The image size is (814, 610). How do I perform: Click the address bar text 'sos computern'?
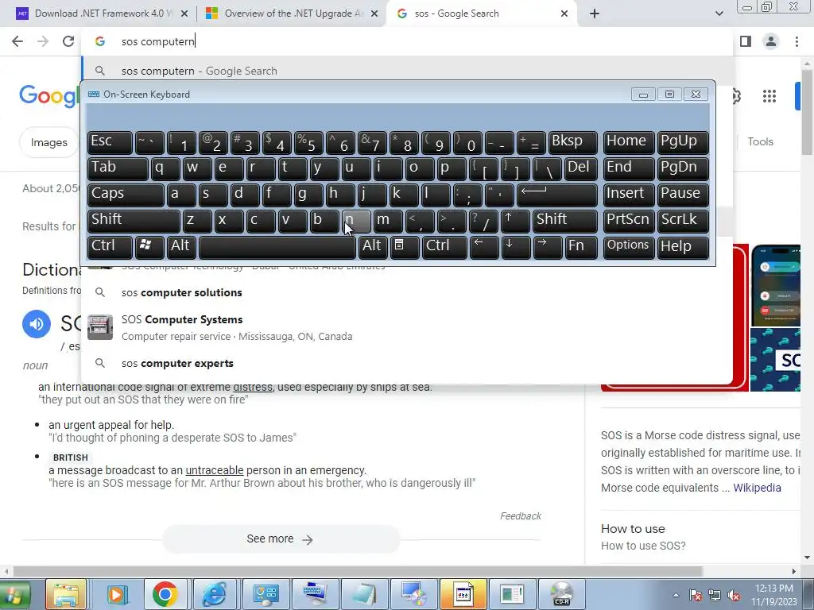tap(158, 41)
